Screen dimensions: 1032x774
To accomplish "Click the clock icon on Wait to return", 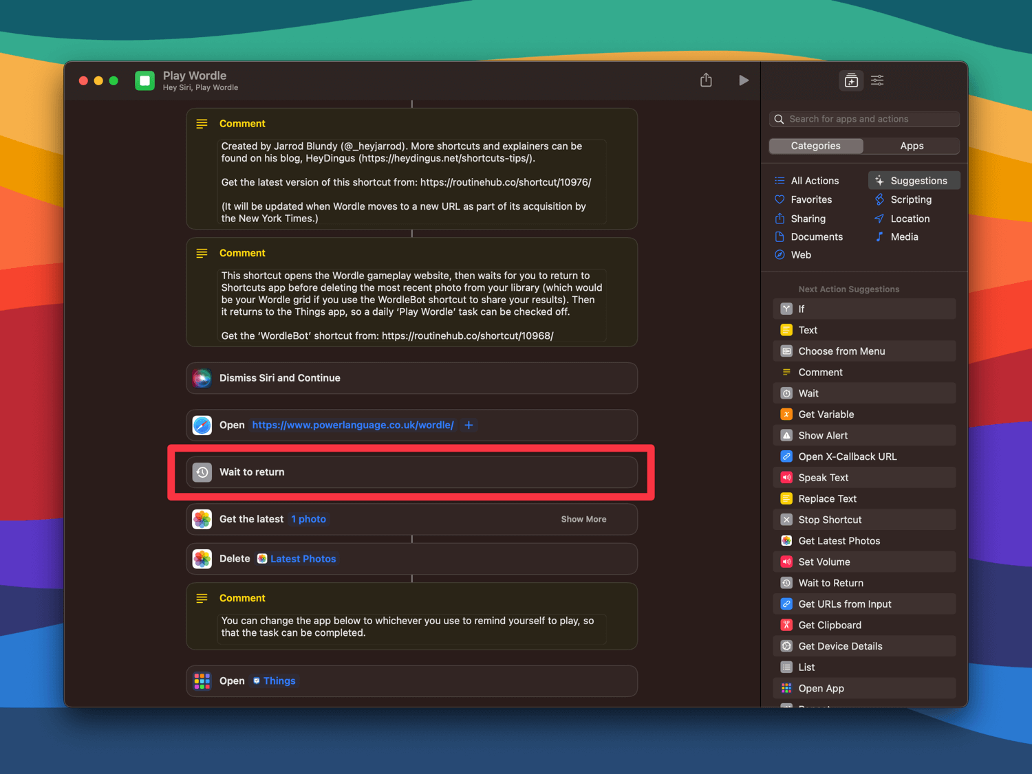I will 202,472.
